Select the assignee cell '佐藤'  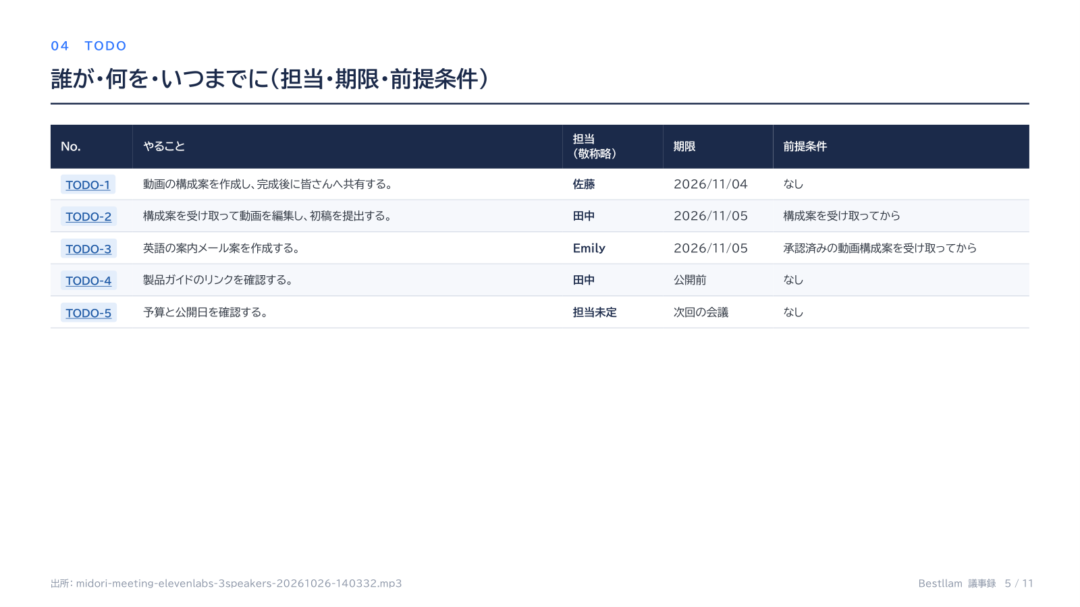[x=584, y=184]
